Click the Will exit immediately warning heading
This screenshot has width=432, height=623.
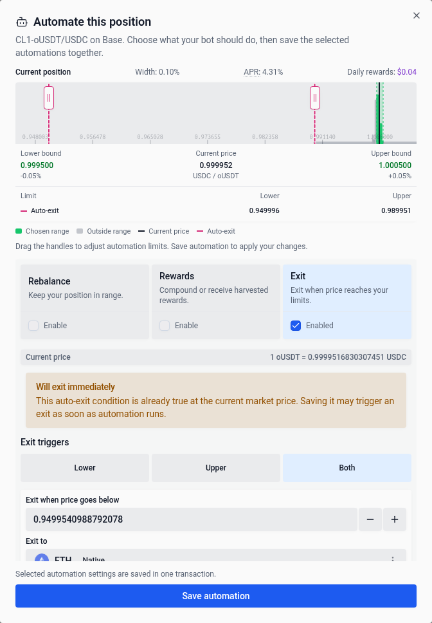click(75, 387)
